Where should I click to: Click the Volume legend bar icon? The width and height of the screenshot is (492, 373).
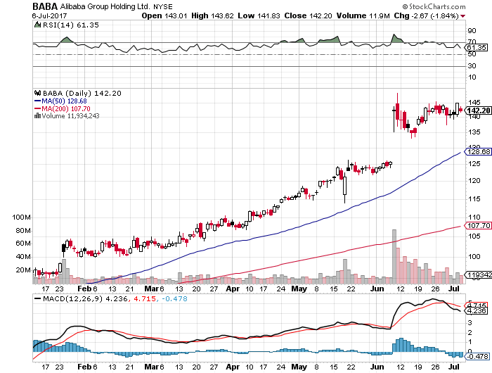[x=38, y=115]
